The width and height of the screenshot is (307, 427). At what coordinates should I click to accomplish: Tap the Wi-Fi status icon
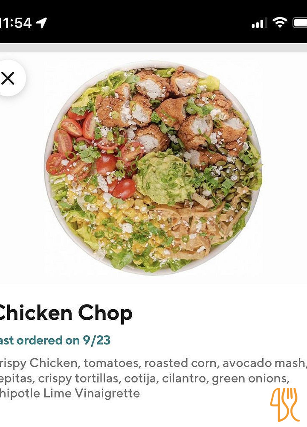pyautogui.click(x=280, y=23)
